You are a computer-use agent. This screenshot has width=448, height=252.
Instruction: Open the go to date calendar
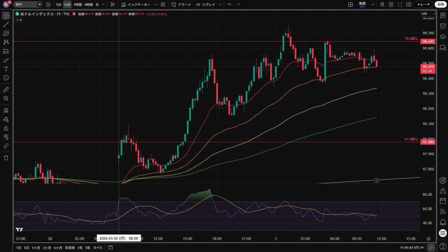coord(111,248)
